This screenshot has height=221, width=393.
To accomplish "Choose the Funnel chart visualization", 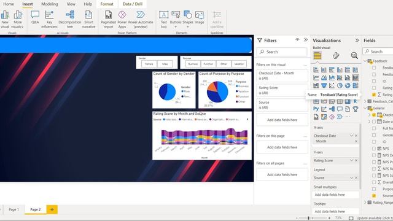I will (x=324, y=85).
